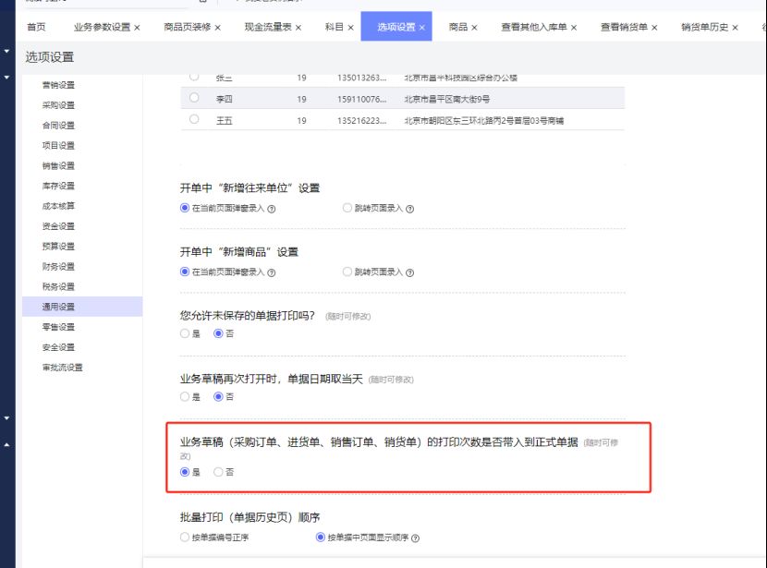767x568 pixels.
Task: Open the 查看销货单 tab
Action: 624,28
